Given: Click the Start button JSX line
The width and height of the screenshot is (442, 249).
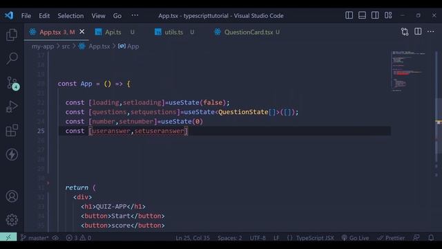Looking at the screenshot, I should point(123,216).
